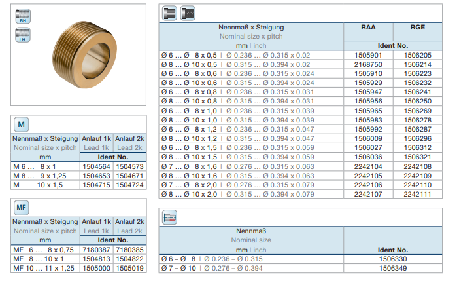Select ident number 2168750

tap(368, 64)
